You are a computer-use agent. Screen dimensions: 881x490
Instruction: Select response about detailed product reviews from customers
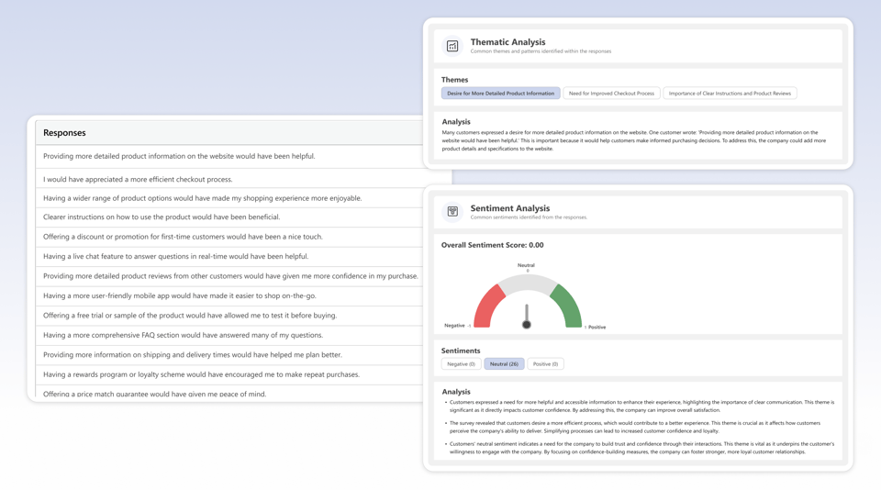tap(229, 276)
